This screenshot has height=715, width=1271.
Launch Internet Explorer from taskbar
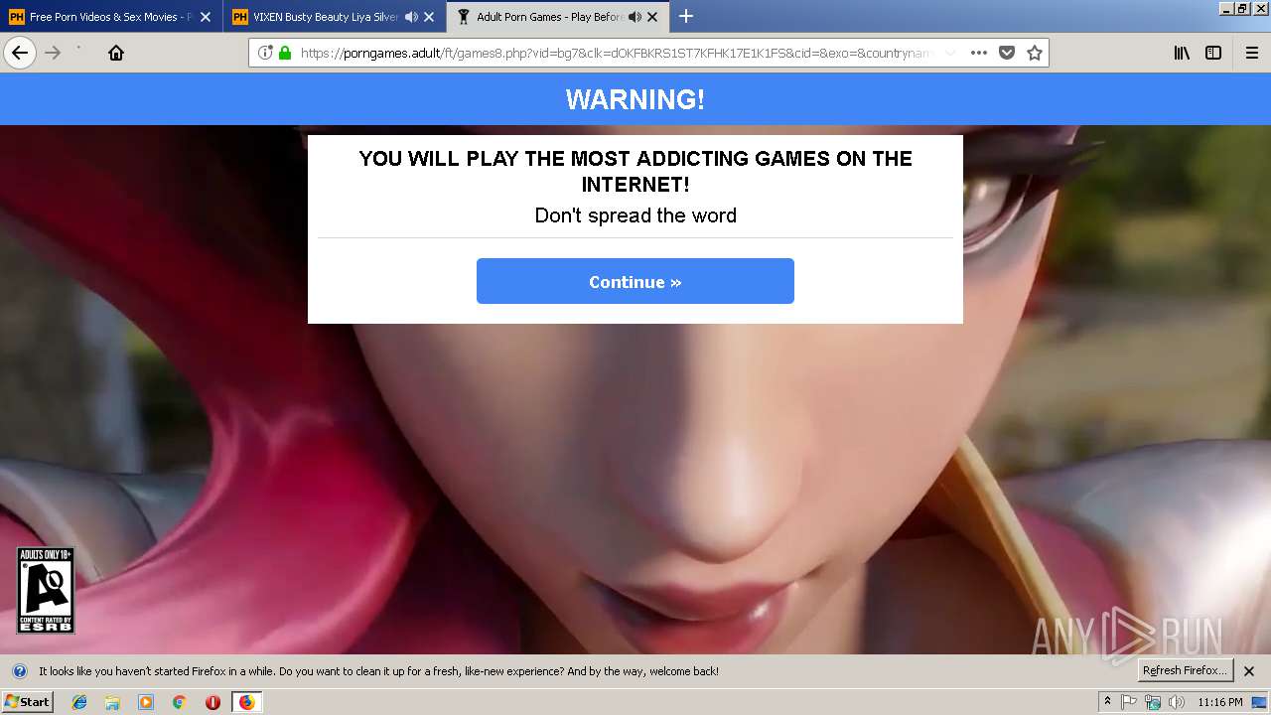79,702
